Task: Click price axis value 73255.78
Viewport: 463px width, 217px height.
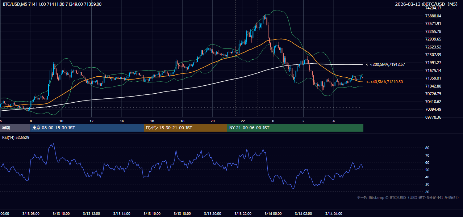Action: click(x=433, y=31)
